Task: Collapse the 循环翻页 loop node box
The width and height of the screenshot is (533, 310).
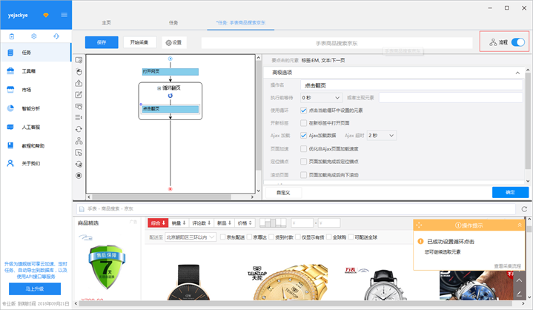Action: click(x=159, y=88)
